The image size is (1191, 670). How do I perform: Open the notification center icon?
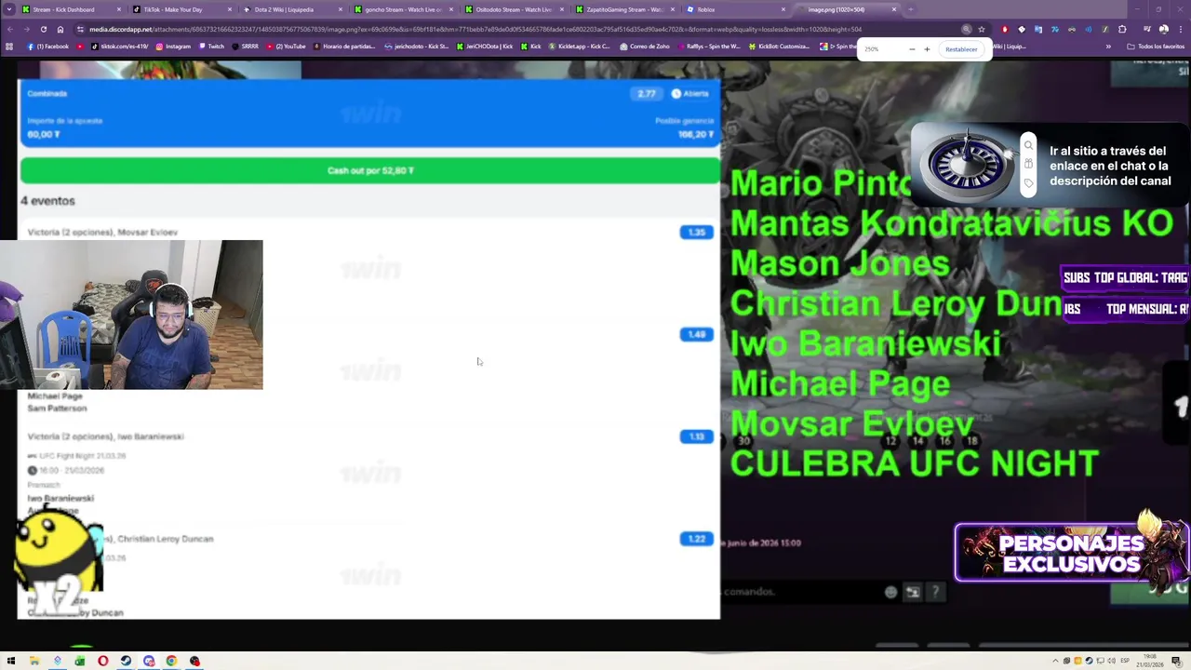pos(1177,661)
